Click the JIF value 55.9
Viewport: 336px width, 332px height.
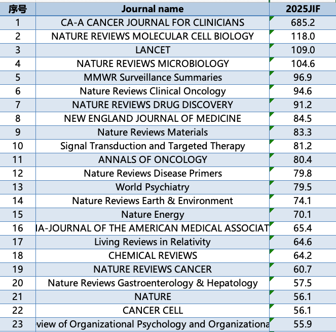303,324
